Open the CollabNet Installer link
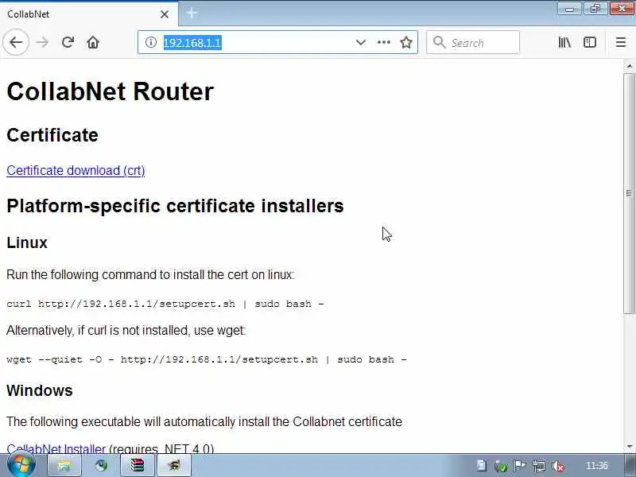636x477 pixels. 56,448
